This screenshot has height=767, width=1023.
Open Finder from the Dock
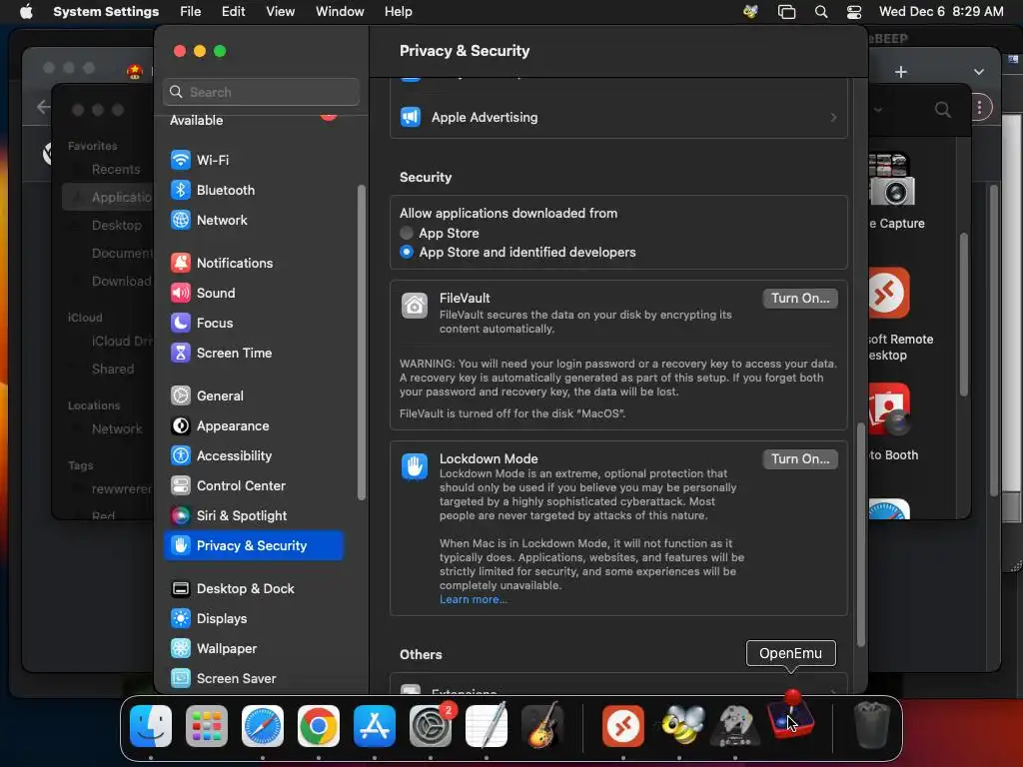[151, 726]
